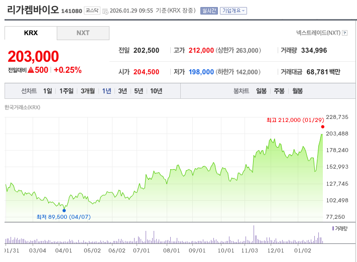Viewport: 357px width, 262px height.
Task: Click the stock name 리가켐바이오
Action: tap(33, 10)
